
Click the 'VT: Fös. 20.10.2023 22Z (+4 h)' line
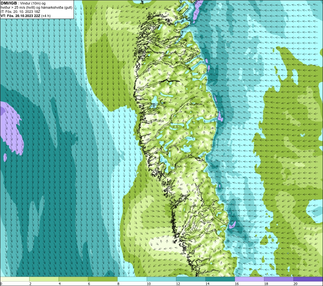pyautogui.click(x=26, y=16)
